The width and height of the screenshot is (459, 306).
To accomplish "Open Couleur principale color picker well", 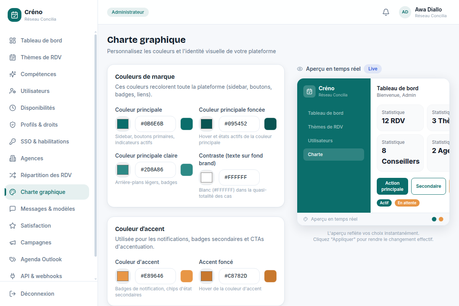I will tap(123, 124).
